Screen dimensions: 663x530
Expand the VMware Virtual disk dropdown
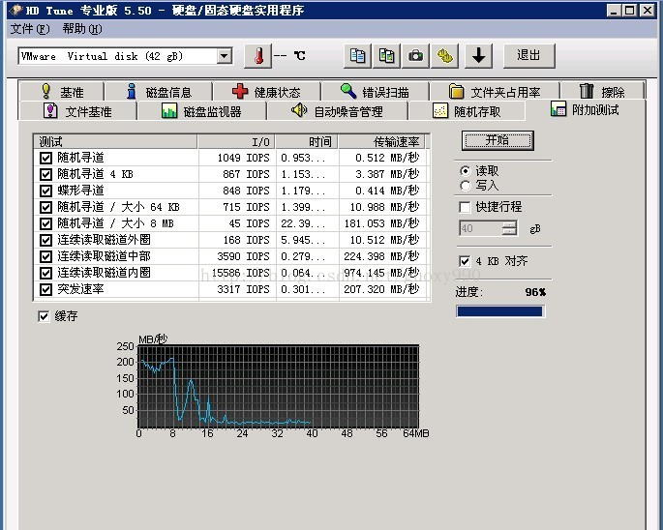[225, 56]
